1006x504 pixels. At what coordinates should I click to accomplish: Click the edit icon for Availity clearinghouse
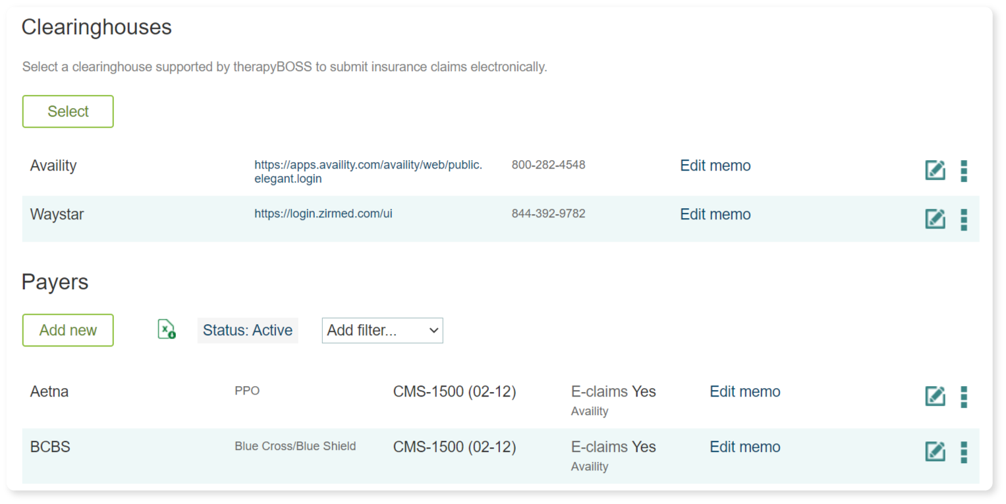[935, 170]
